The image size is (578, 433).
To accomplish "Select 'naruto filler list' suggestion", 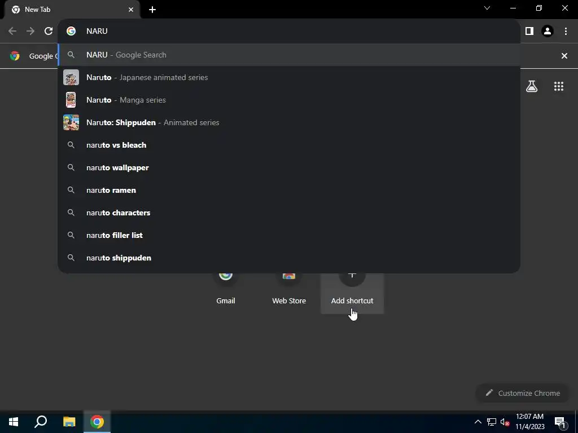I will click(289, 235).
